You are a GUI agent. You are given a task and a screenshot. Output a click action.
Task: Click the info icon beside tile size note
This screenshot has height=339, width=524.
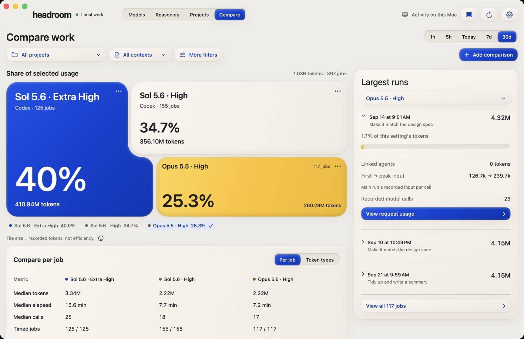point(101,238)
